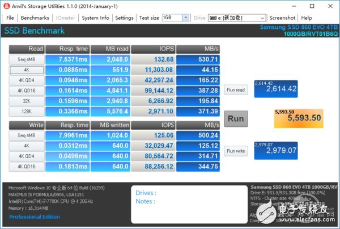
Task: Open the Benchmarks menu
Action: tap(35, 18)
